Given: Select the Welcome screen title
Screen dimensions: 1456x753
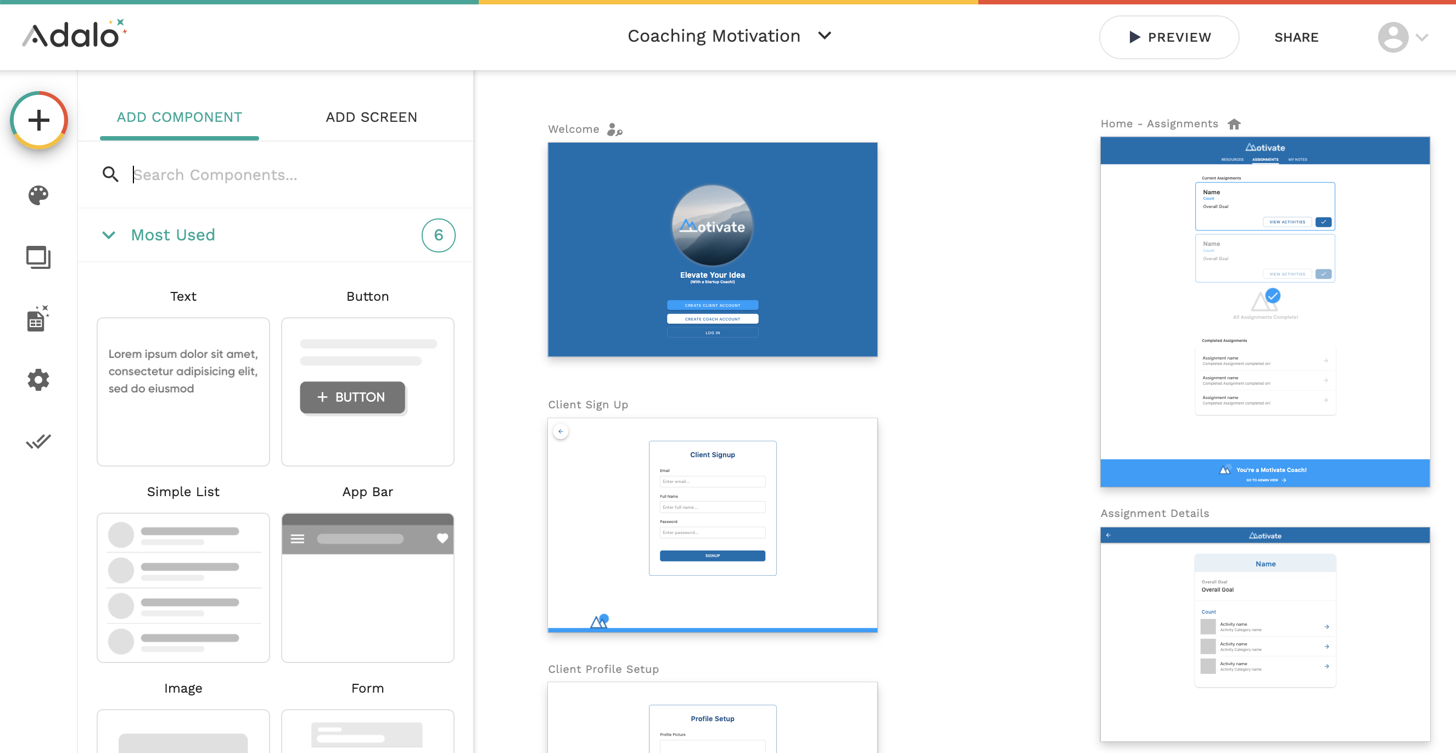Looking at the screenshot, I should pos(573,129).
